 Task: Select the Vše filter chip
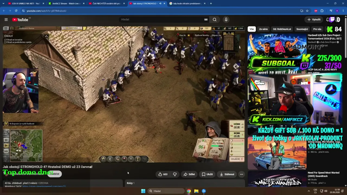(252, 29)
